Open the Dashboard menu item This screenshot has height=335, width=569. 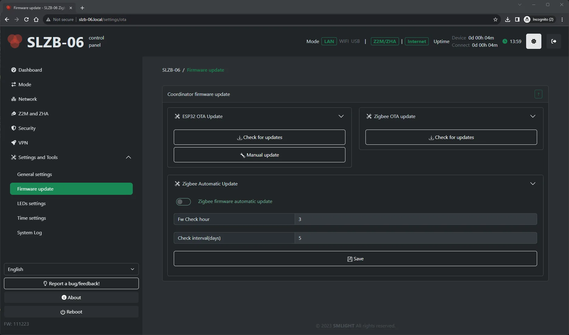[x=30, y=70]
